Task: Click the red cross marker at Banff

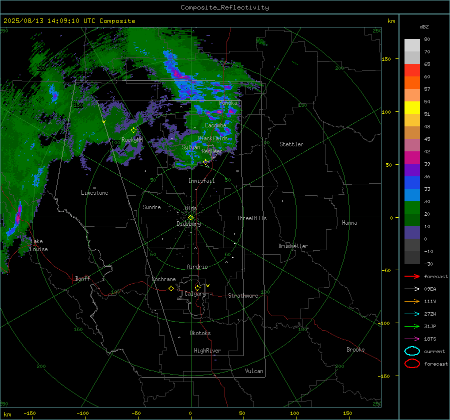Action: point(71,279)
